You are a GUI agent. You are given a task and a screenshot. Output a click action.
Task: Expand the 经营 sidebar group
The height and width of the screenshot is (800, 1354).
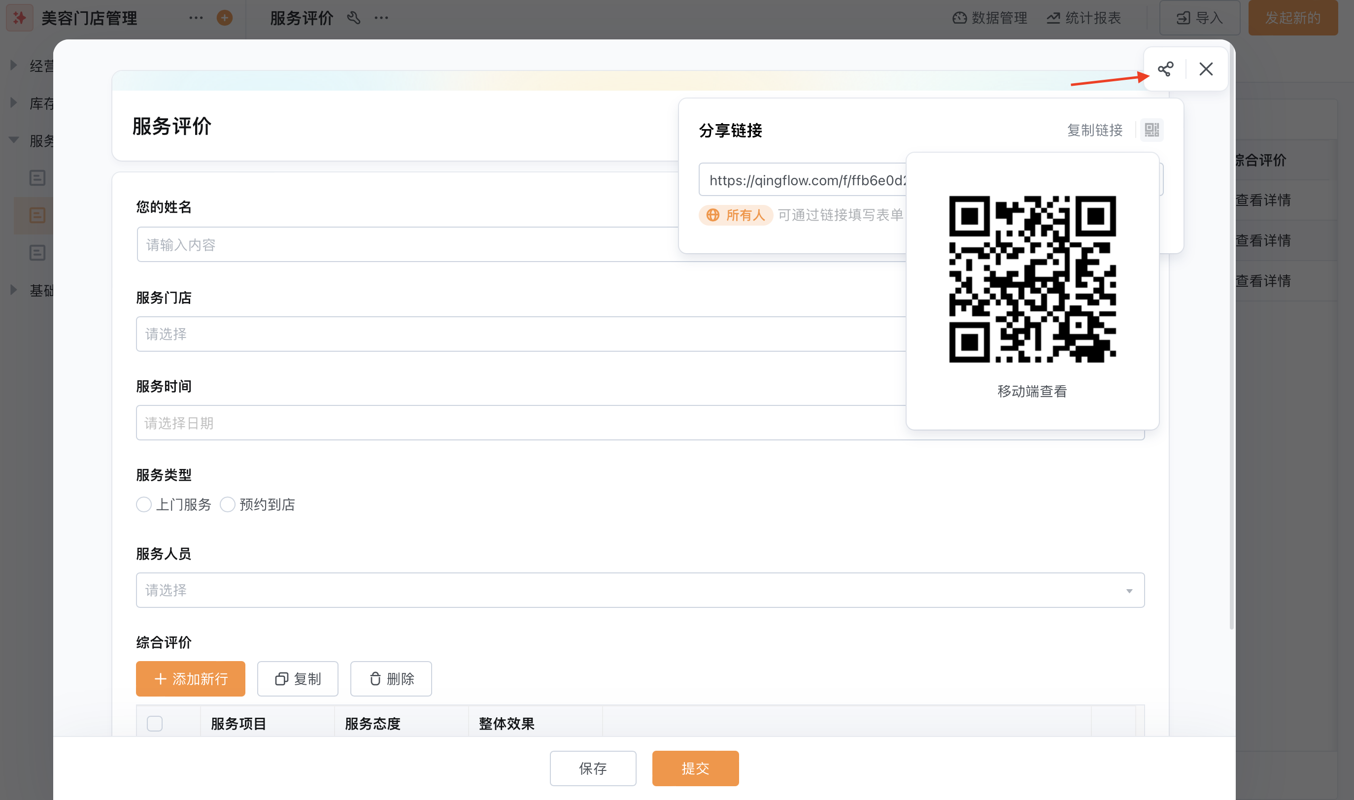click(14, 65)
